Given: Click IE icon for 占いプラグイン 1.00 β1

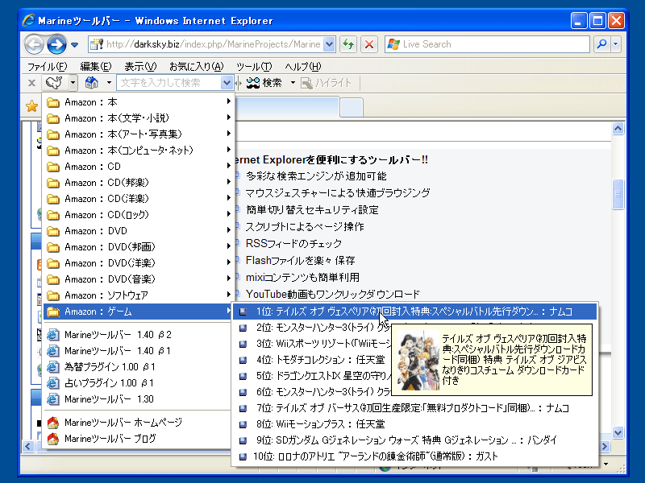Looking at the screenshot, I should tap(53, 383).
